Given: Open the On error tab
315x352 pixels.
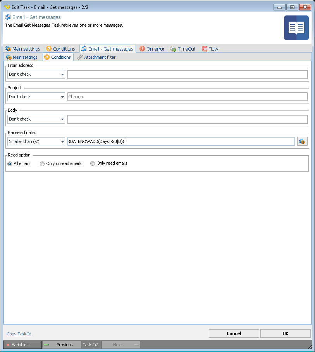Looking at the screenshot, I should click(152, 49).
